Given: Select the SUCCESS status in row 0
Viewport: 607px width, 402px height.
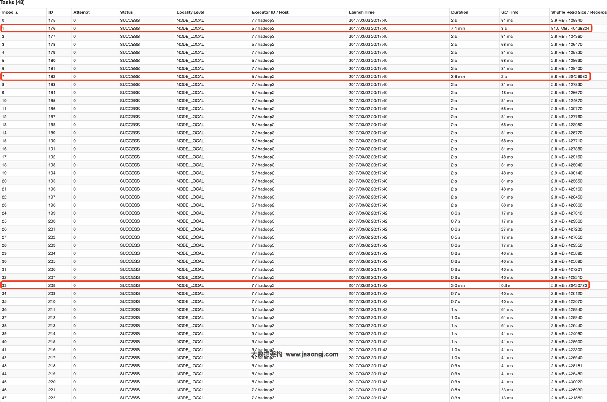Looking at the screenshot, I should point(129,20).
